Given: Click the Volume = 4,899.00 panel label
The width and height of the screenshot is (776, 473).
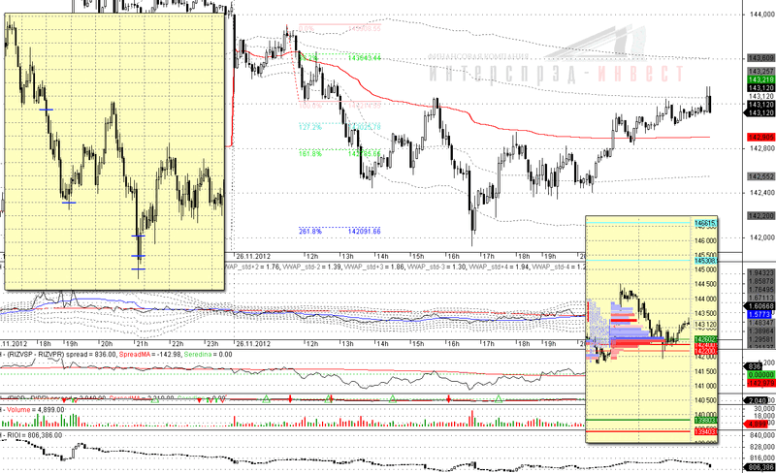Looking at the screenshot, I should [x=35, y=410].
